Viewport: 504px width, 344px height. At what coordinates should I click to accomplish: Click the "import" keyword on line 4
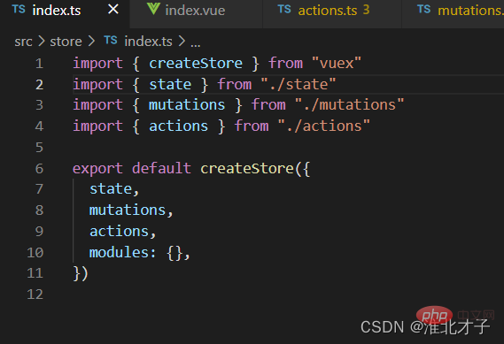click(x=97, y=126)
